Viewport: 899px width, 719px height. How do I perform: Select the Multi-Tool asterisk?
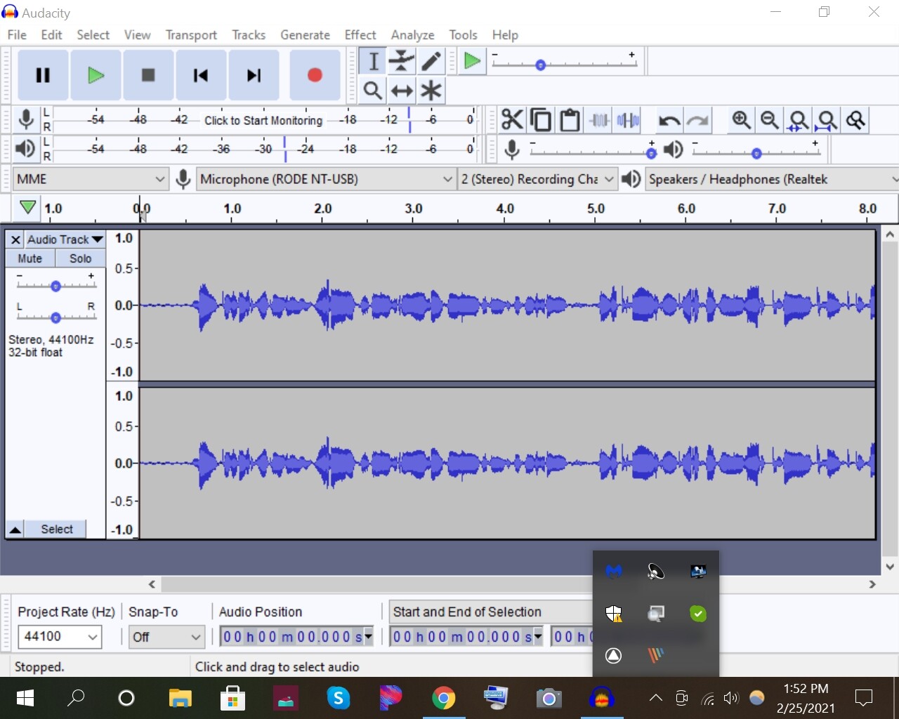tap(431, 91)
